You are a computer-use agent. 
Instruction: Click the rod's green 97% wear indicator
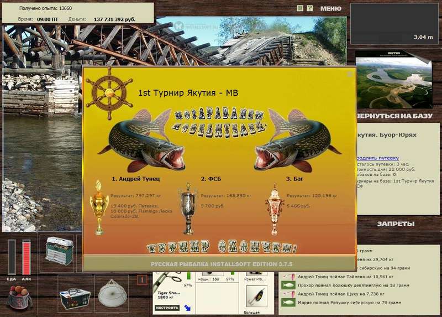click(188, 276)
